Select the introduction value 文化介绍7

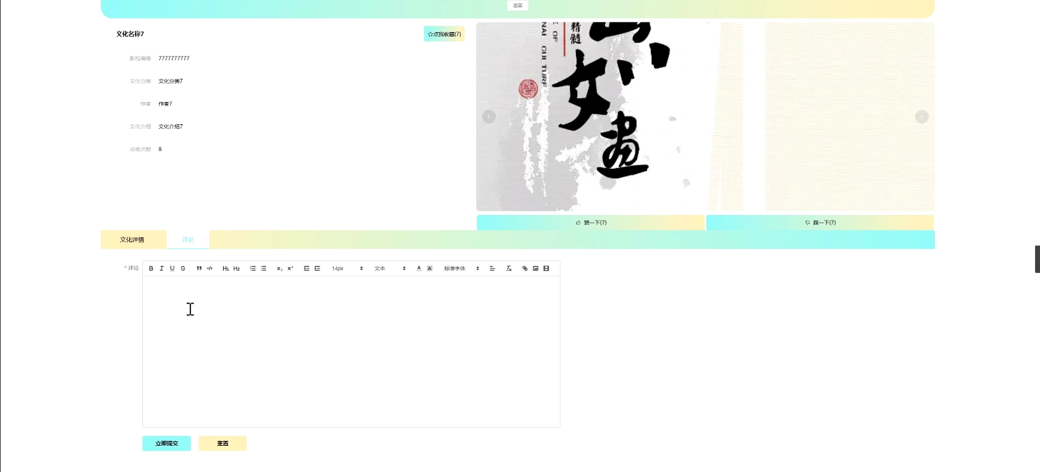coord(171,126)
